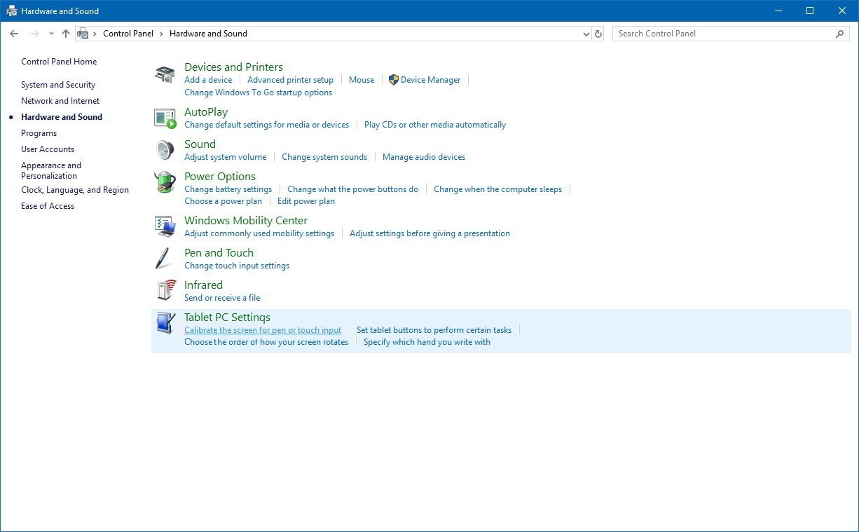Click Play CDs or other media automatically
859x532 pixels.
tap(435, 125)
